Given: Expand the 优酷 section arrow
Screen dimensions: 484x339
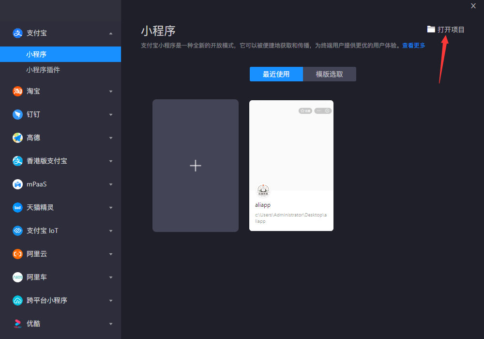Looking at the screenshot, I should click(x=111, y=324).
